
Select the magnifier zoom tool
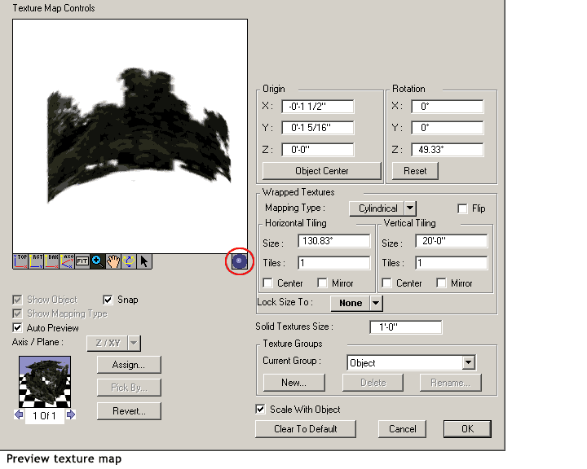tap(98, 261)
